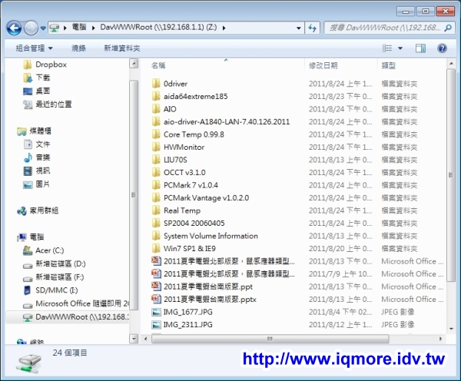Select the AIO folder
The image size is (461, 381).
[170, 109]
